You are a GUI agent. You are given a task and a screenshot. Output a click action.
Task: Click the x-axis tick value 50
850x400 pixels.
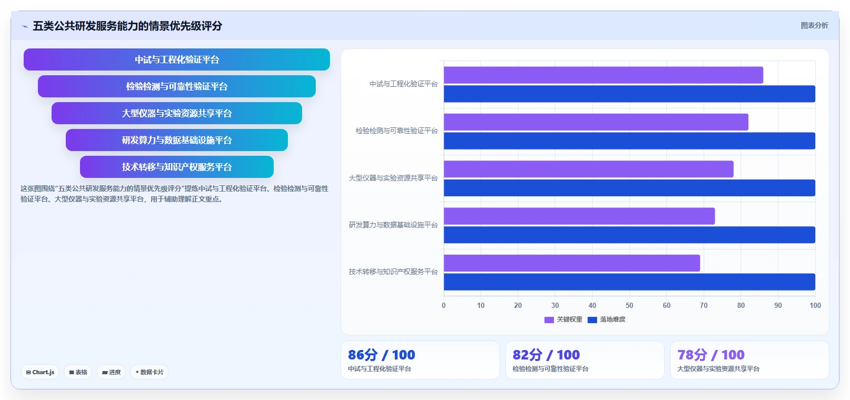point(629,305)
